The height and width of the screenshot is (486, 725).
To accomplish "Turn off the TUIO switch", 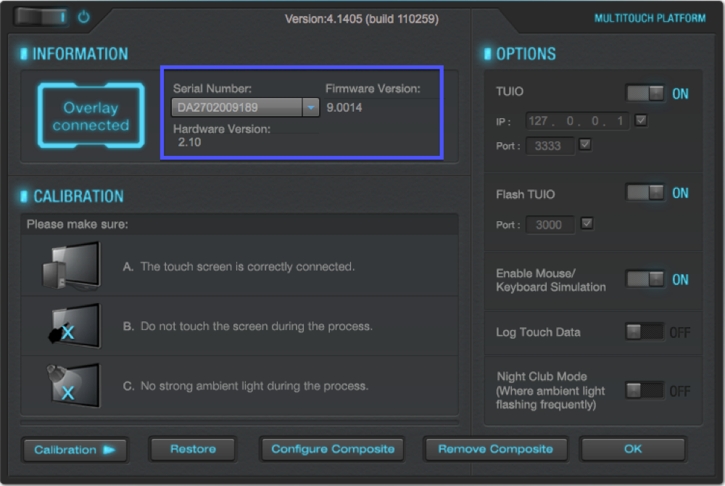I will (x=645, y=94).
